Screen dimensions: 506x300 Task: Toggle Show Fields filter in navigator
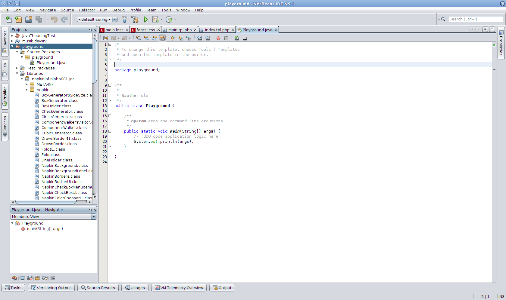[x=22, y=278]
